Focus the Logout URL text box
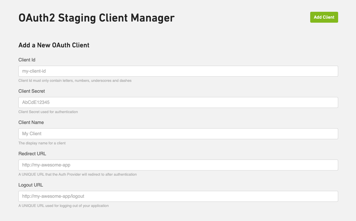 coord(178,196)
